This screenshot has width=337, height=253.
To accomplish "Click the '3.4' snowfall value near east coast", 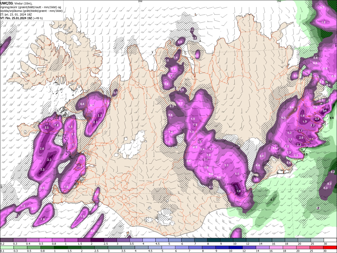I will point(325,110).
